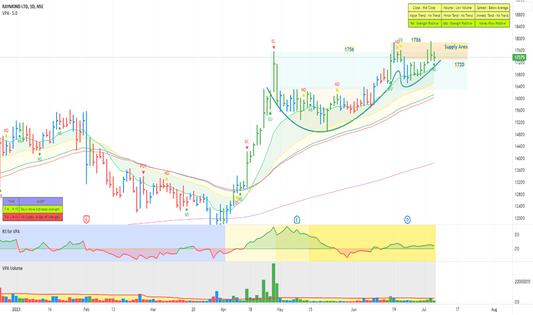Click the 12000 price axis label
533x315 pixels.
[519, 218]
